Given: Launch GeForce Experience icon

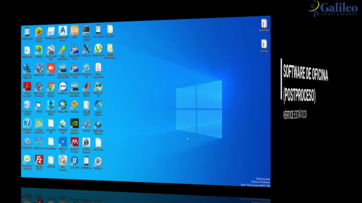Looking at the screenshot, I should click(74, 126).
